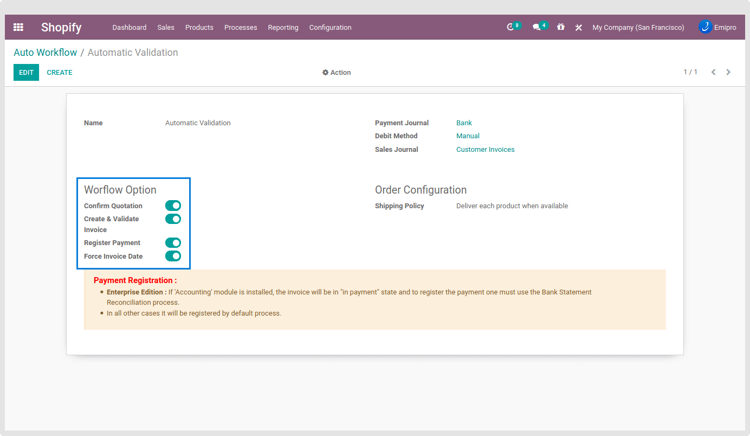750x436 pixels.
Task: Disable the Force Invoice Date switch
Action: click(x=173, y=256)
